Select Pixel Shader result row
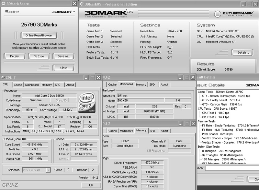 [217, 134]
